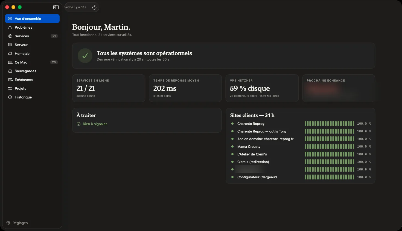Click the 59 % disque value
402x231 pixels.
(x=250, y=88)
